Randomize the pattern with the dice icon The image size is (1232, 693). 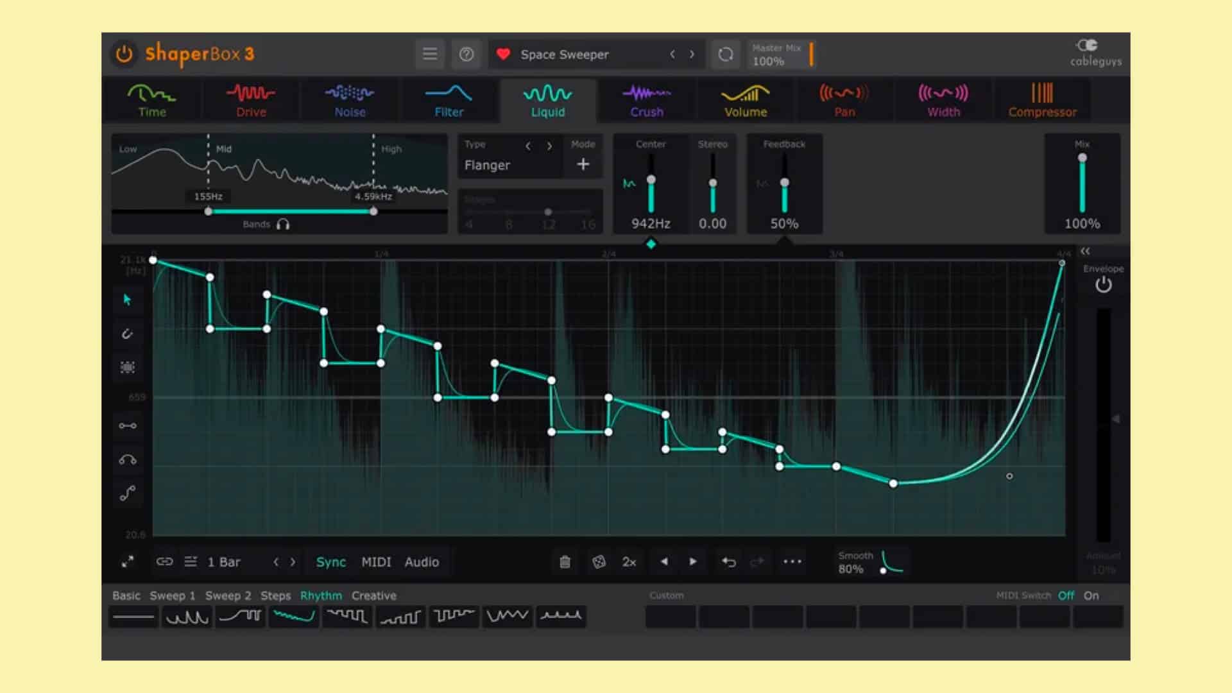click(599, 561)
